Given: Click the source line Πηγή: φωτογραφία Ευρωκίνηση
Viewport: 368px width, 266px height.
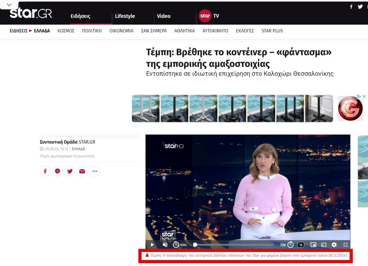Looking at the screenshot, I should click(67, 156).
